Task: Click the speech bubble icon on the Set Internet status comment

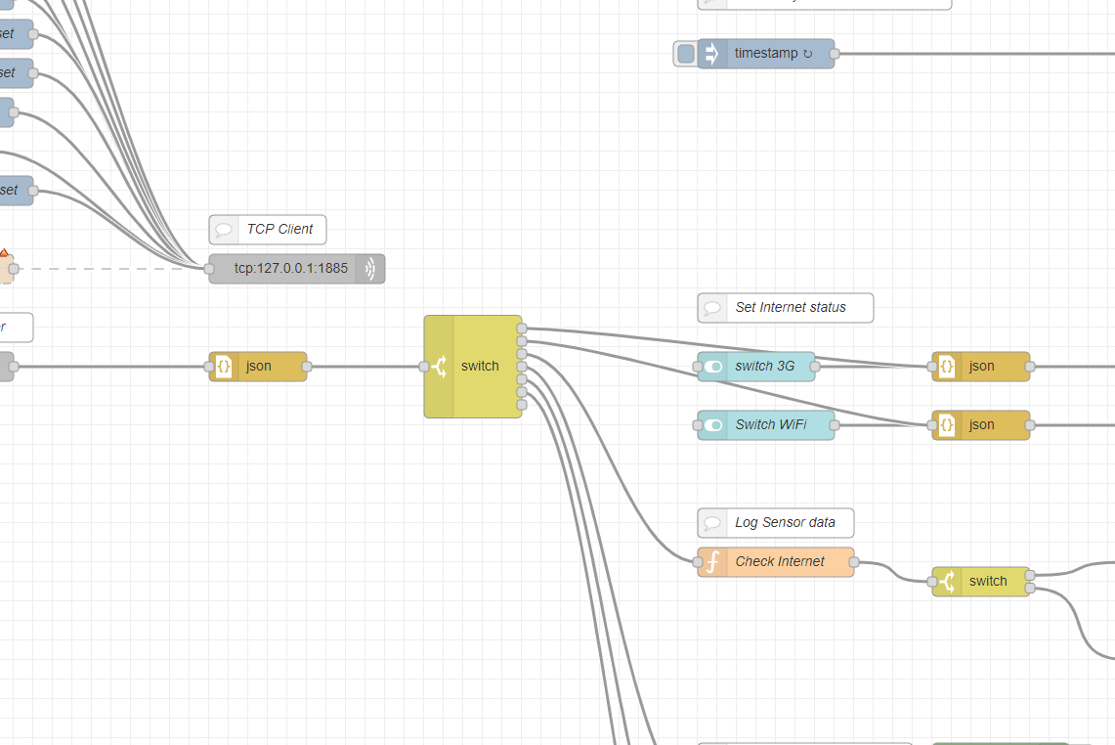Action: (713, 307)
